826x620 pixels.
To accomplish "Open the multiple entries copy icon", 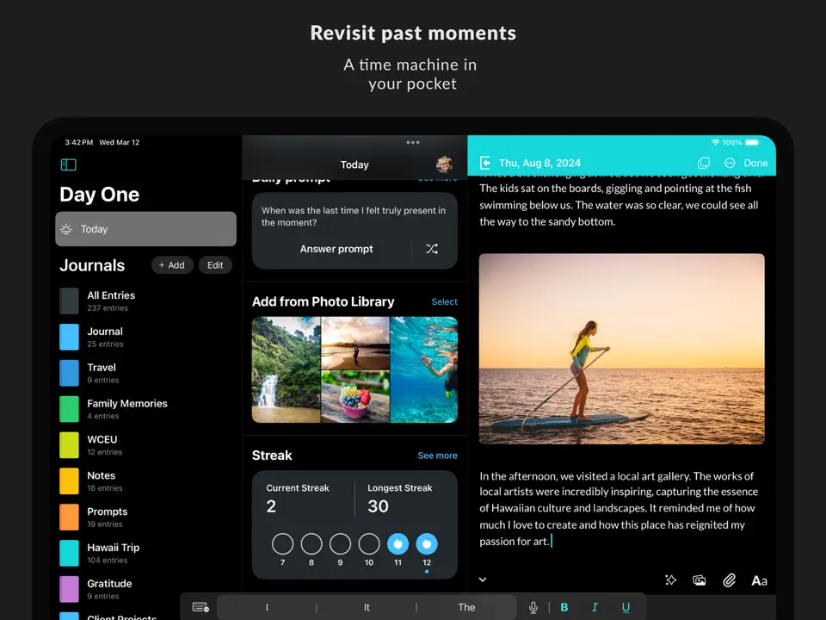I will pos(703,163).
